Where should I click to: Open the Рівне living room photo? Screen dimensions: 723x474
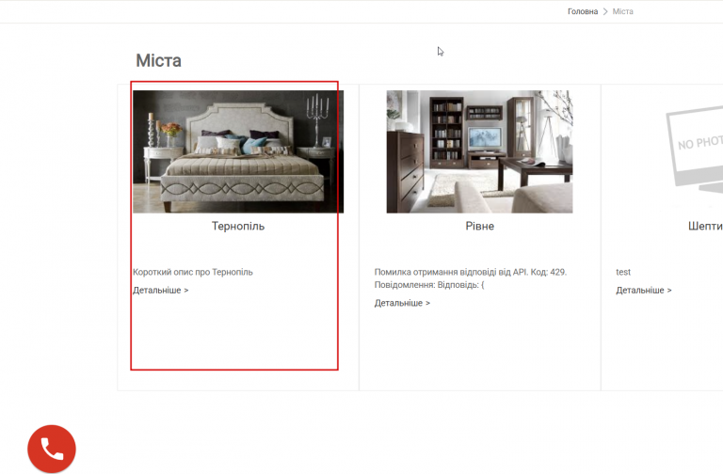(479, 151)
